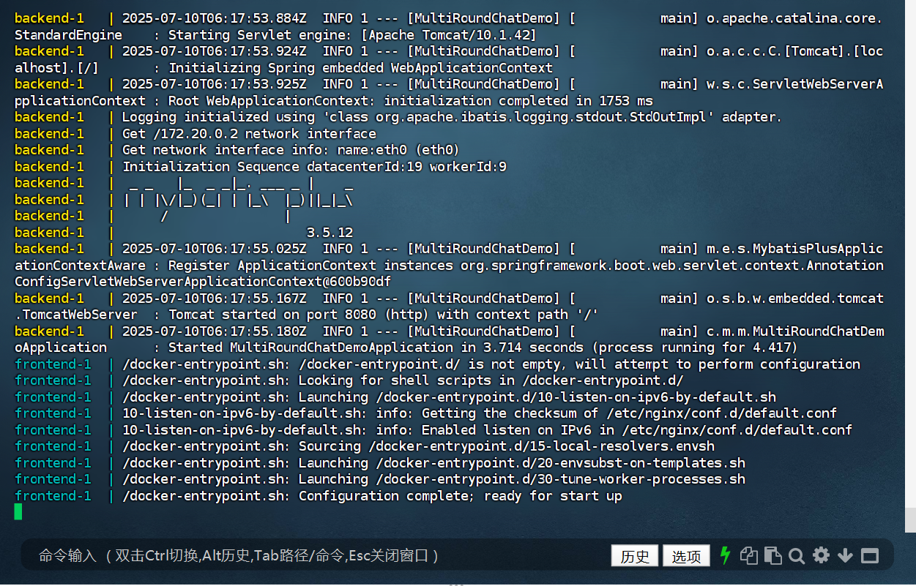Click the text 'Initializing Spring embedded WebApplicationContext'
This screenshot has width=916, height=586.
coord(360,68)
